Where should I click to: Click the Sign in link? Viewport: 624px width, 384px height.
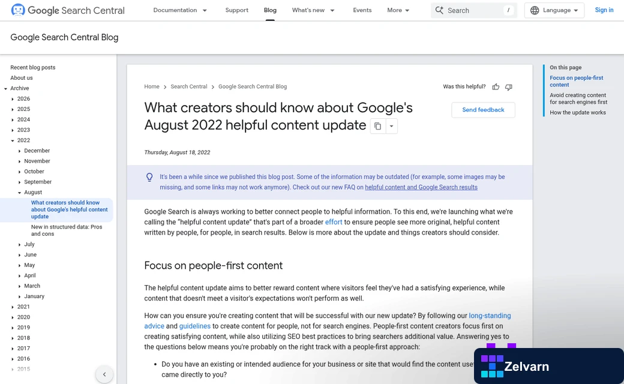tap(604, 10)
